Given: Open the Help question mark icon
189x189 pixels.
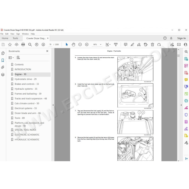Looking at the screenshot, I should (165, 38).
